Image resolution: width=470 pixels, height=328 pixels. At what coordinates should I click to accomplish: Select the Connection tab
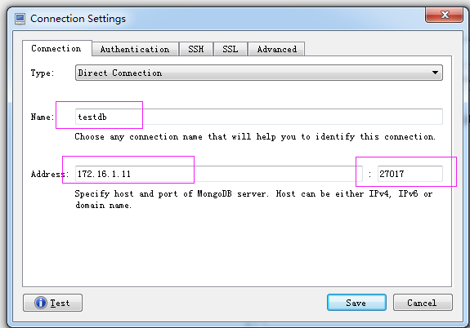[56, 48]
